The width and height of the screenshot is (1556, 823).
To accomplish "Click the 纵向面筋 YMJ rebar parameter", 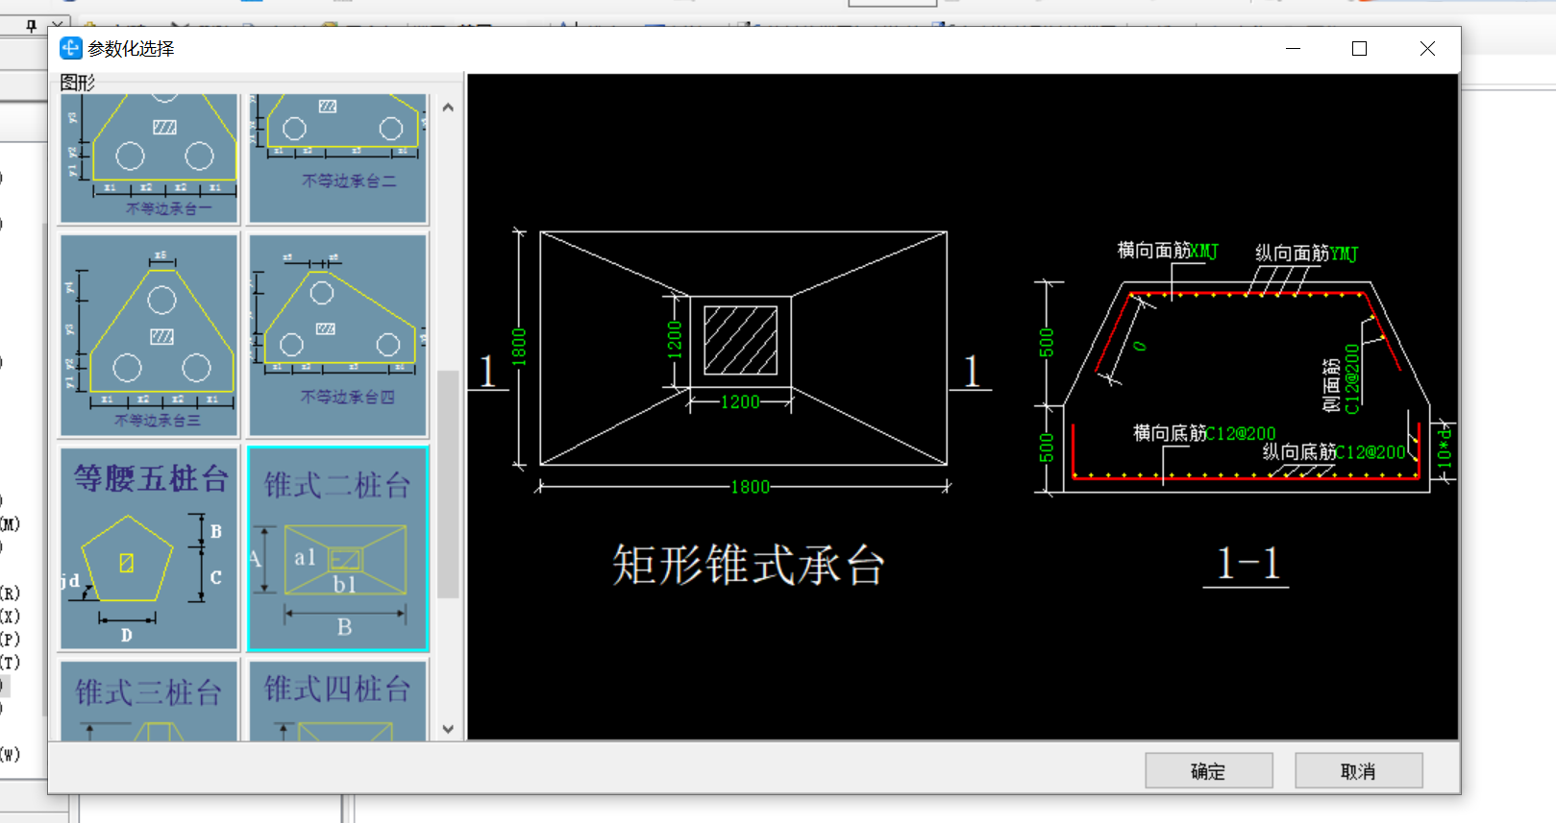I will click(1344, 254).
